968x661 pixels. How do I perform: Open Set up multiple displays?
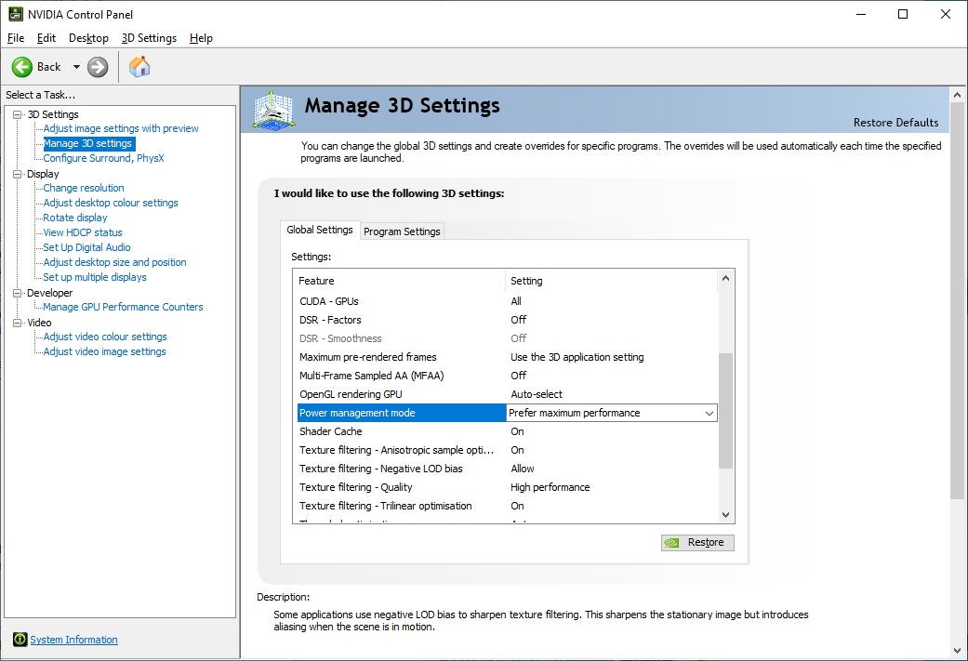(x=95, y=277)
